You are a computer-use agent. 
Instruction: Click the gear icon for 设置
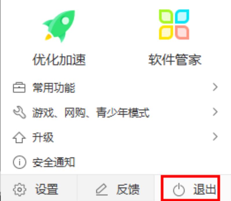pos(20,189)
